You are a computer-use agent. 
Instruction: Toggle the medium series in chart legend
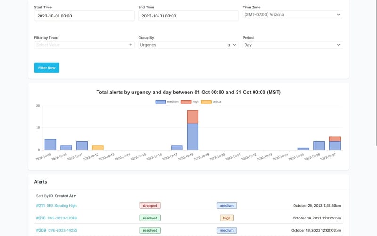click(167, 101)
